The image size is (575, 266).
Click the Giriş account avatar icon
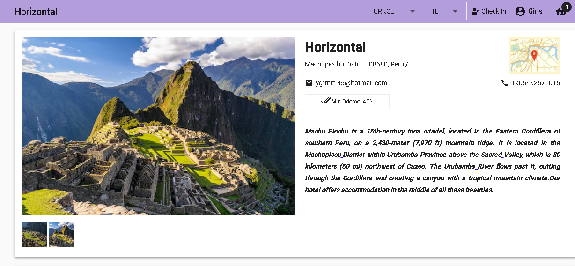(520, 11)
